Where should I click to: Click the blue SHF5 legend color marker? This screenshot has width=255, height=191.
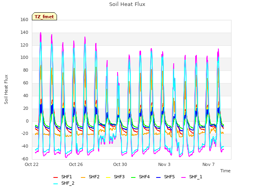[x=159, y=177]
